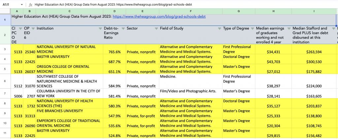338x139 pixels.
Task: Expand the Name box dropdown arrow
Action: [22, 5]
